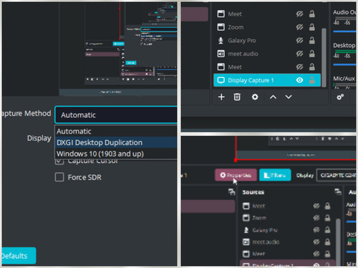Open audio mixer advanced settings double-gear icon

pyautogui.click(x=340, y=97)
